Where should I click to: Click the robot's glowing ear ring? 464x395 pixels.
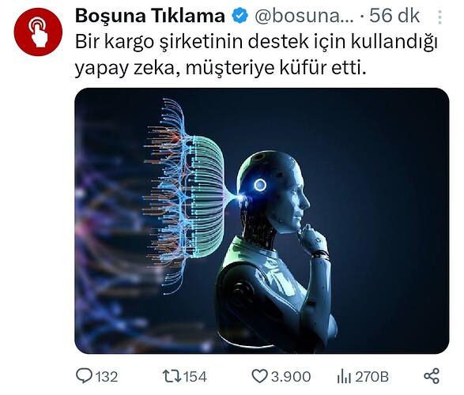pos(260,185)
